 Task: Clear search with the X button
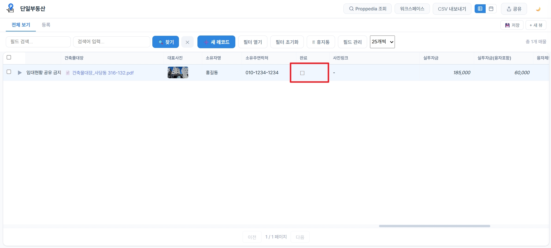point(187,42)
